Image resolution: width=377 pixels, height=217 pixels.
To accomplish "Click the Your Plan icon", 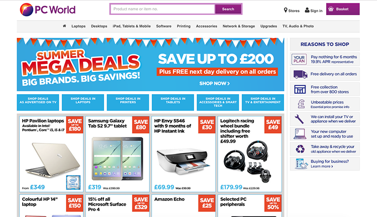I will [299, 59].
